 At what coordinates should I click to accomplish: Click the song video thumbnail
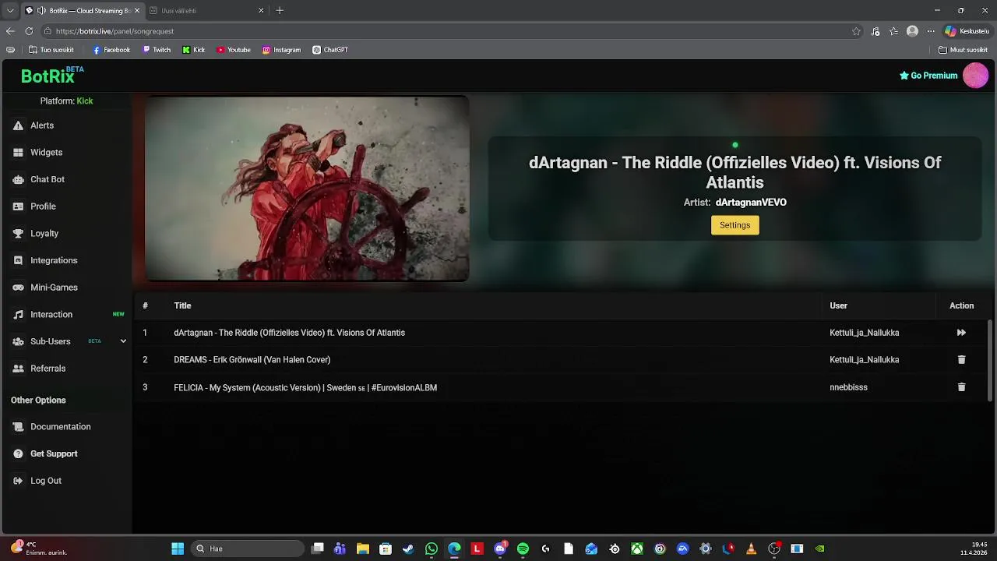[307, 188]
